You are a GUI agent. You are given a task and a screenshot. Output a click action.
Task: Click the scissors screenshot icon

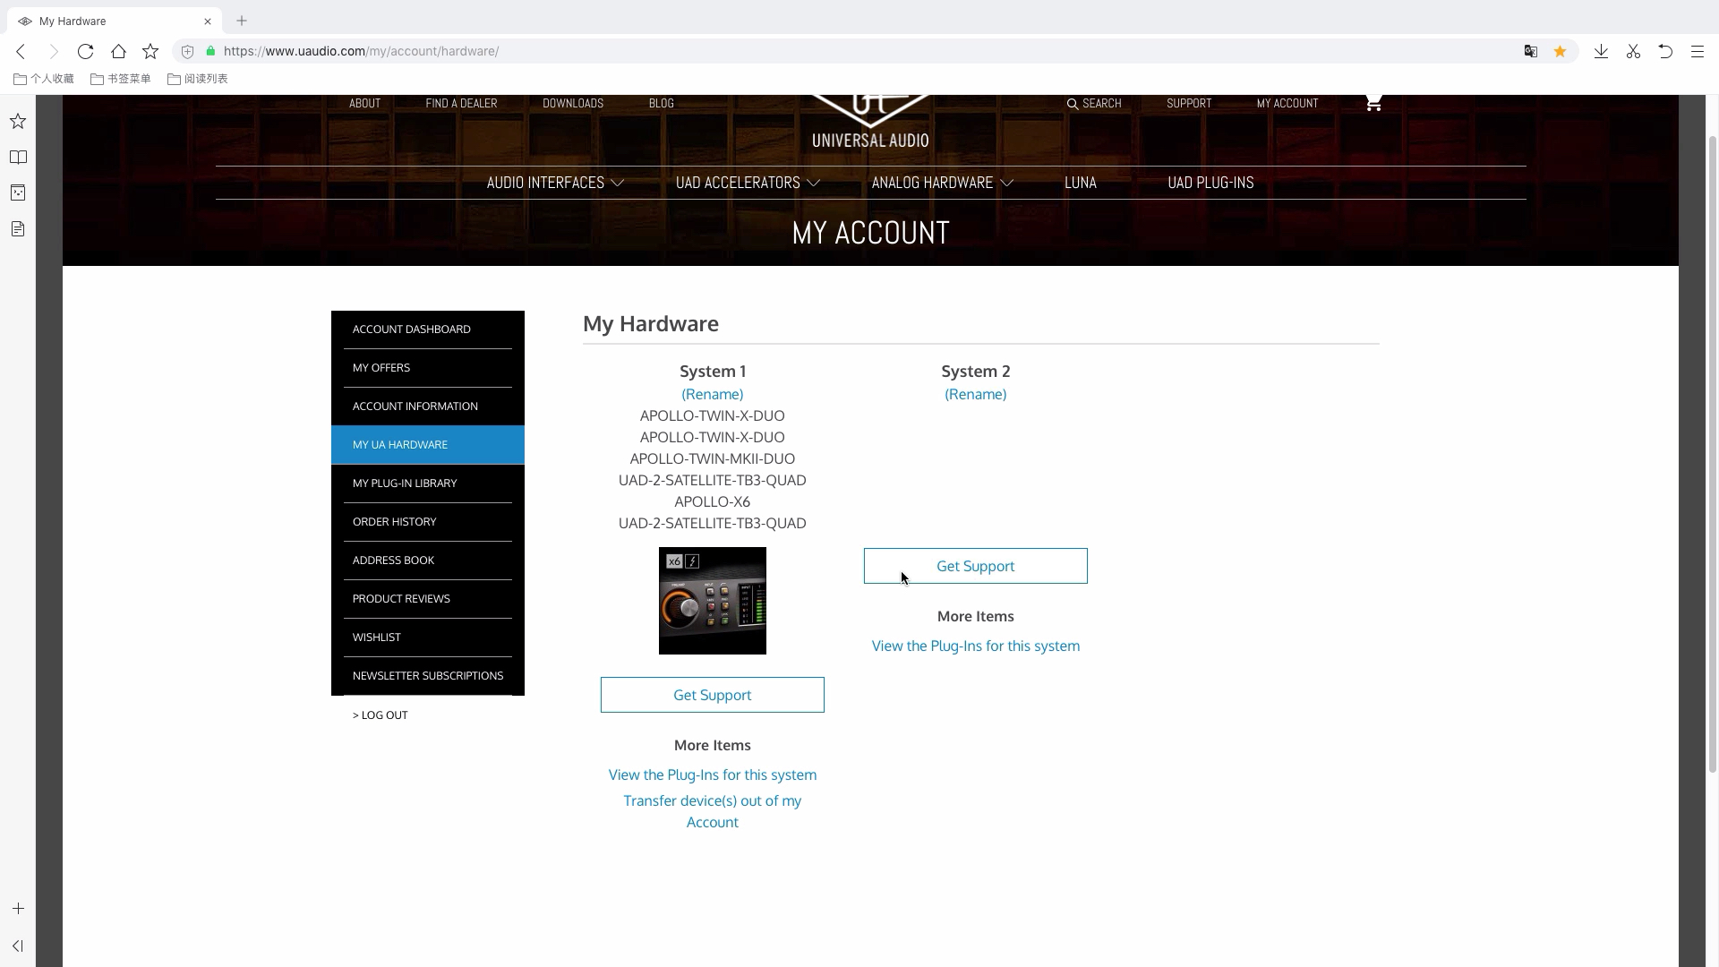pyautogui.click(x=1633, y=51)
